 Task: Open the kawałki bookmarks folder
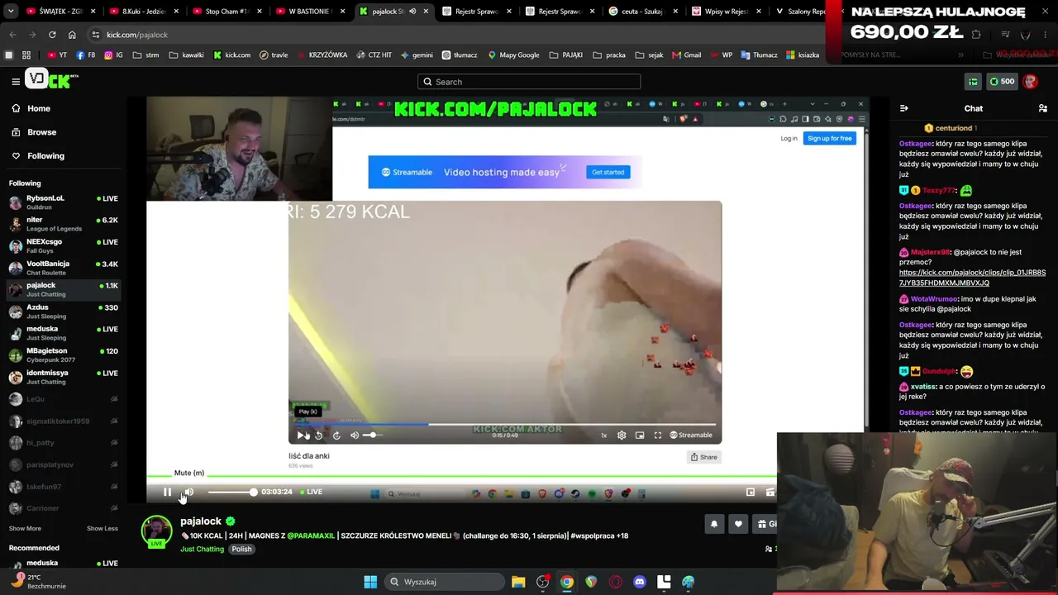(186, 55)
